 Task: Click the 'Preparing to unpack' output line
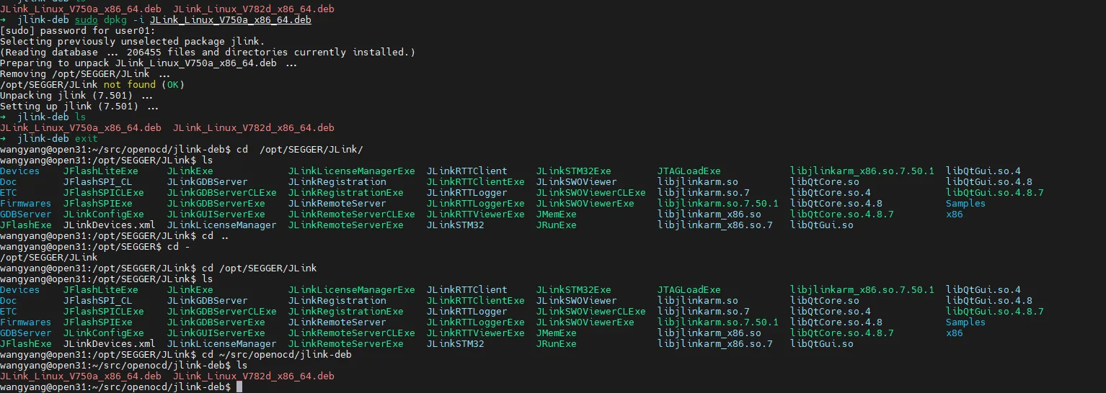point(148,63)
